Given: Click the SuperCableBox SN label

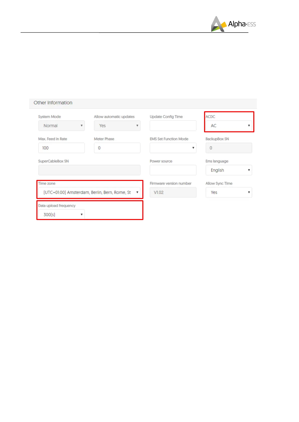Looking at the screenshot, I should coord(53,161).
